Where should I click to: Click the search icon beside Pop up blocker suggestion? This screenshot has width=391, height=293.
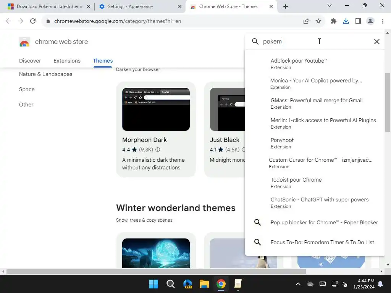click(x=258, y=222)
